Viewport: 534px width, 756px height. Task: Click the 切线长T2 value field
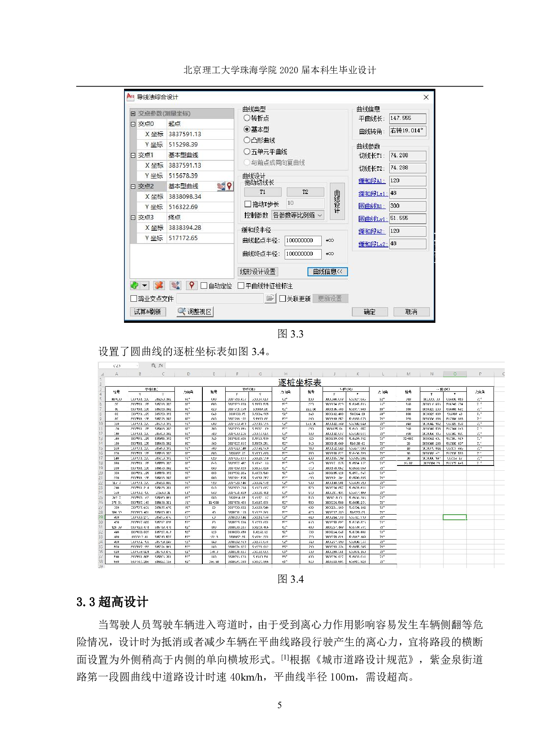click(x=407, y=168)
